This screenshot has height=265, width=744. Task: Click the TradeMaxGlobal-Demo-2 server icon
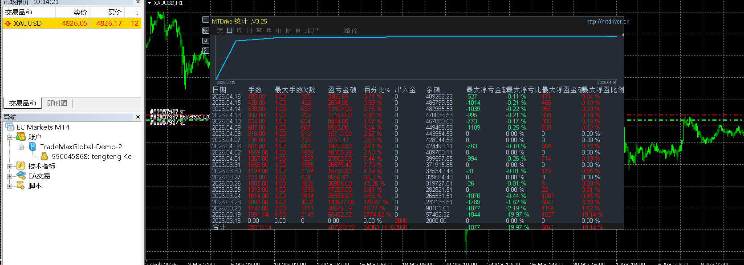click(x=33, y=146)
